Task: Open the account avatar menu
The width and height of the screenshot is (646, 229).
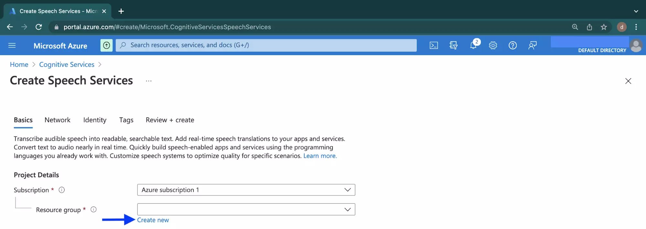Action: point(636,46)
